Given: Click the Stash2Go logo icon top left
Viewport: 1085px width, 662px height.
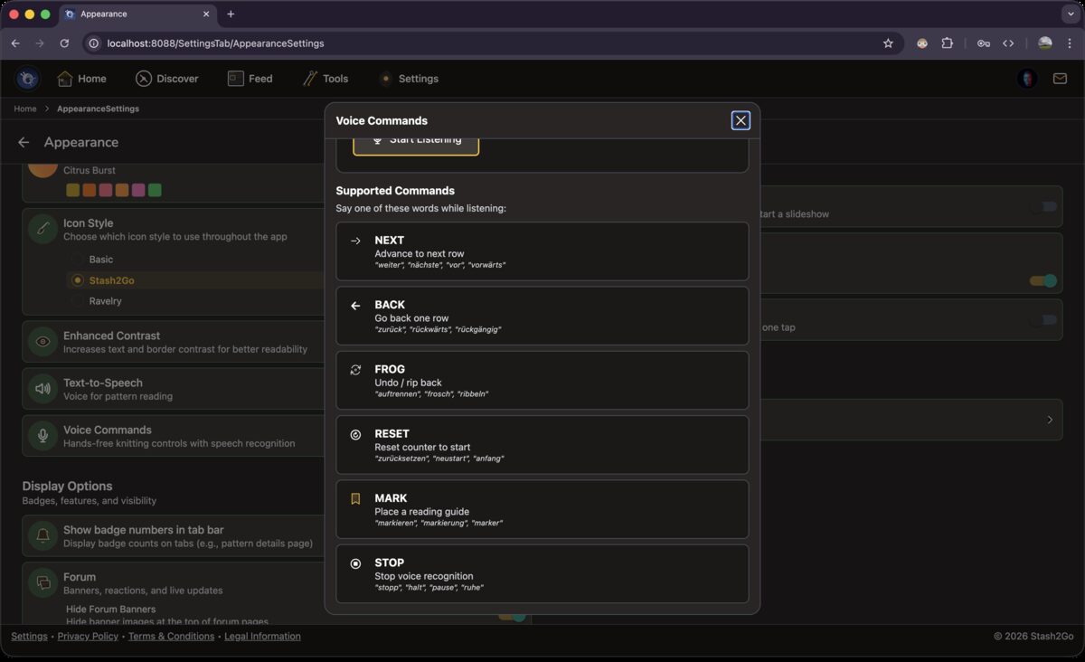Looking at the screenshot, I should pyautogui.click(x=26, y=79).
